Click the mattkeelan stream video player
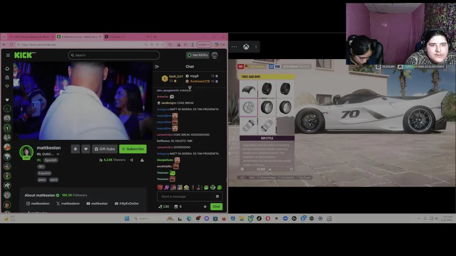This screenshot has height=256, width=456. [83, 101]
